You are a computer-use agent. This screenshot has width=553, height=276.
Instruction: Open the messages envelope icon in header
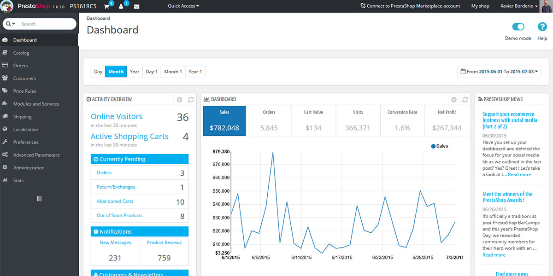(x=136, y=6)
